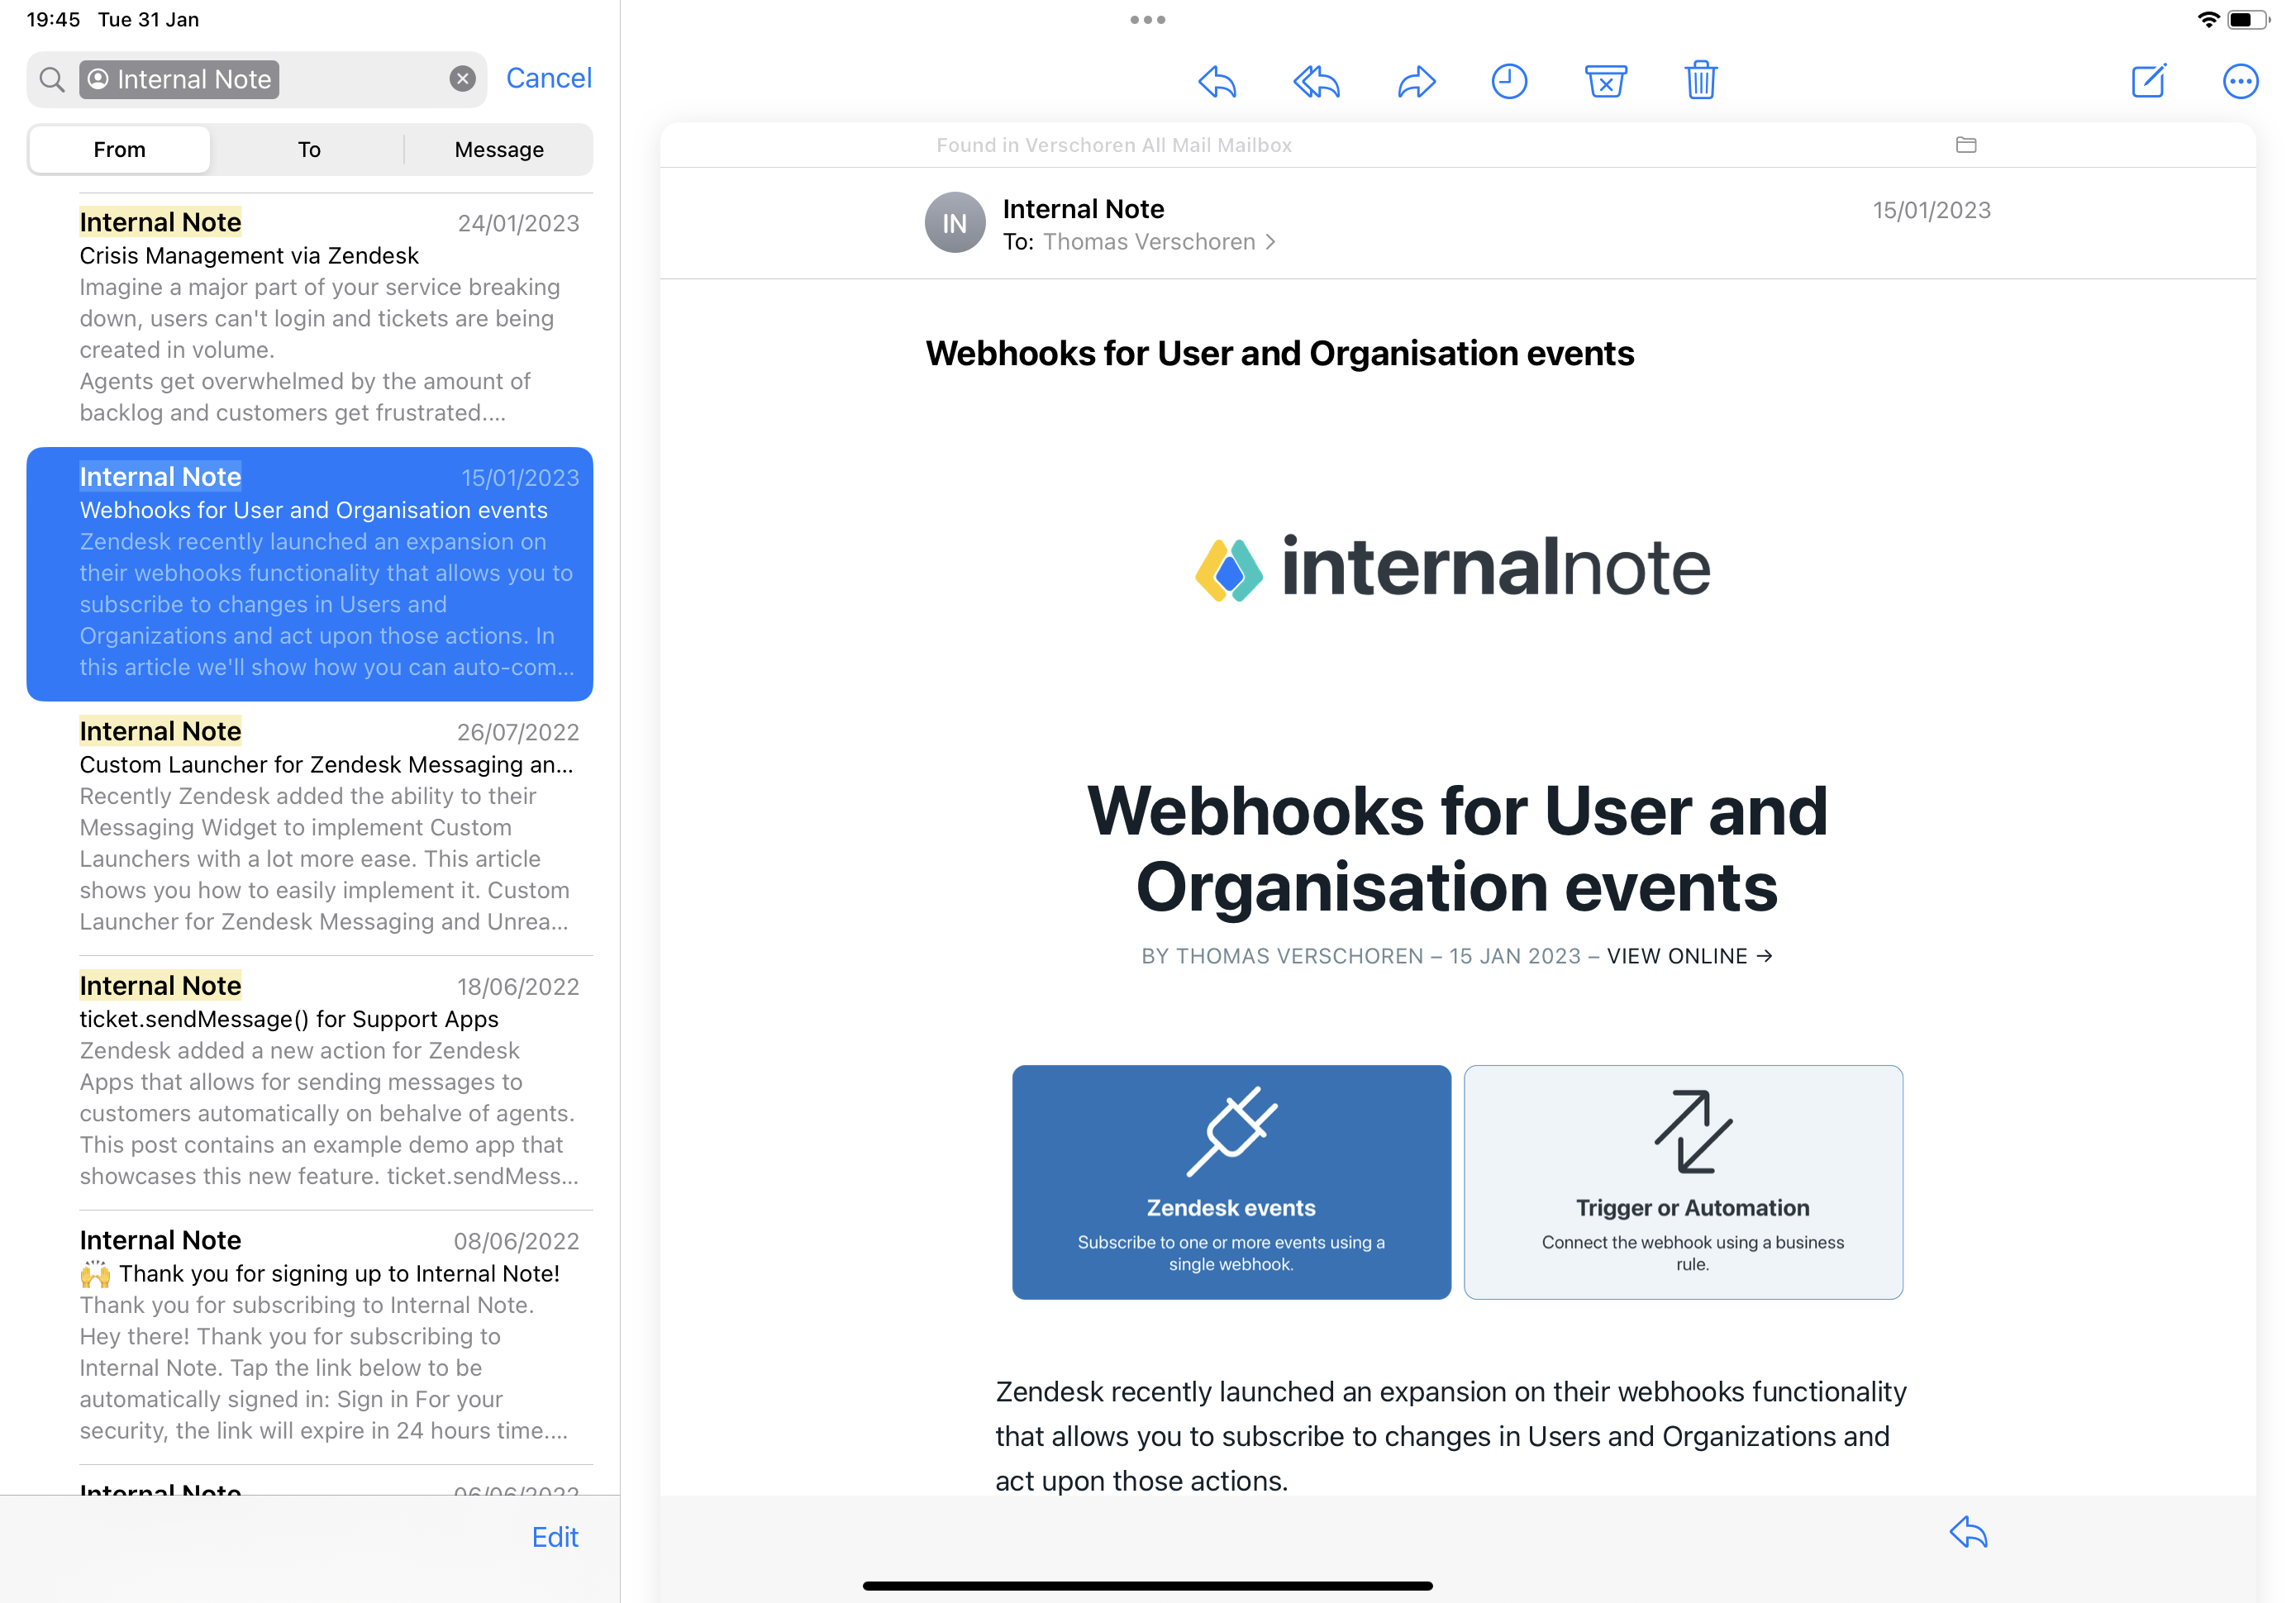Image resolution: width=2296 pixels, height=1603 pixels.
Task: Cancel the search
Action: click(548, 78)
